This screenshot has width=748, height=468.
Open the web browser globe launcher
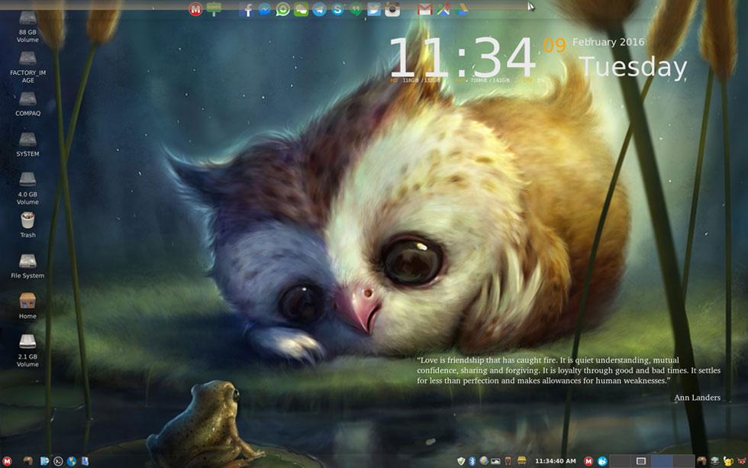click(x=72, y=461)
